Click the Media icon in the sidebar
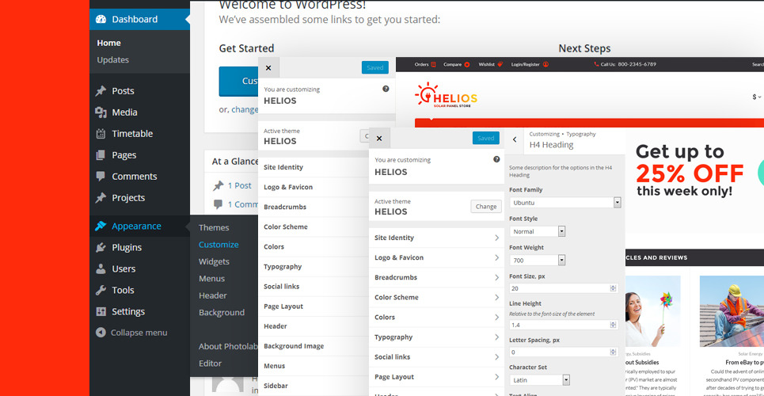The width and height of the screenshot is (764, 396). (101, 112)
